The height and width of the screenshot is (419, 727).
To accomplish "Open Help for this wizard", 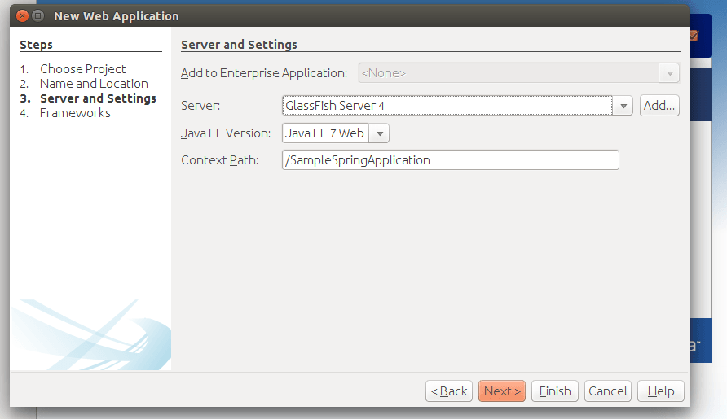I will click(x=661, y=391).
